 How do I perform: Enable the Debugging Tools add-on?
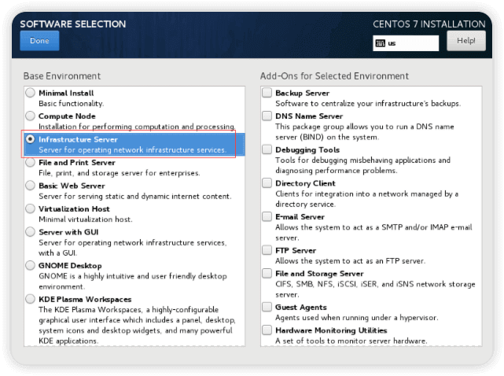(x=267, y=149)
